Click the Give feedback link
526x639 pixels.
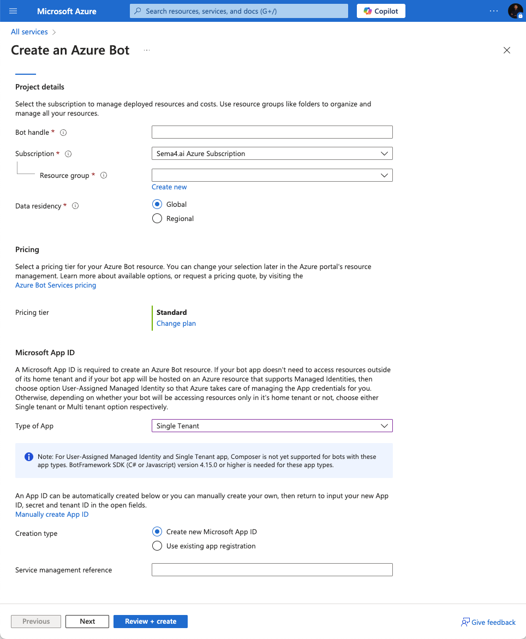tap(488, 622)
